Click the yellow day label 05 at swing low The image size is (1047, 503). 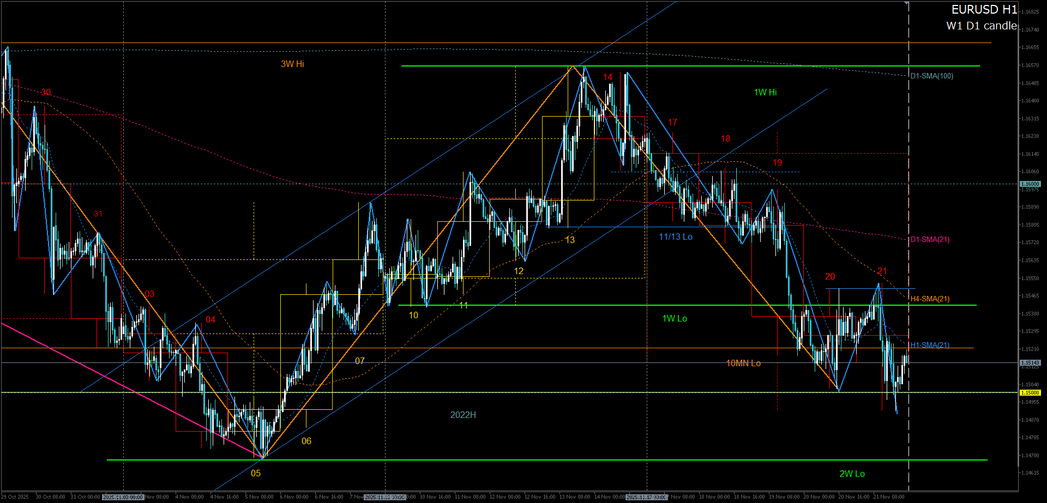255,473
